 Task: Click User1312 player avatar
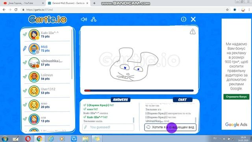pyautogui.click(x=34, y=91)
